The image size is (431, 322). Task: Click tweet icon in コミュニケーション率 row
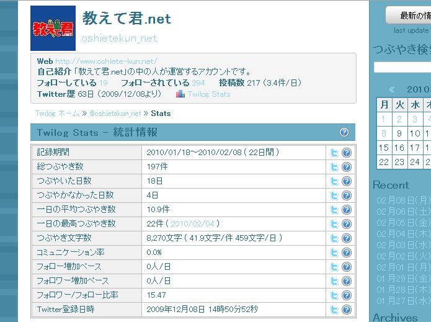334,253
